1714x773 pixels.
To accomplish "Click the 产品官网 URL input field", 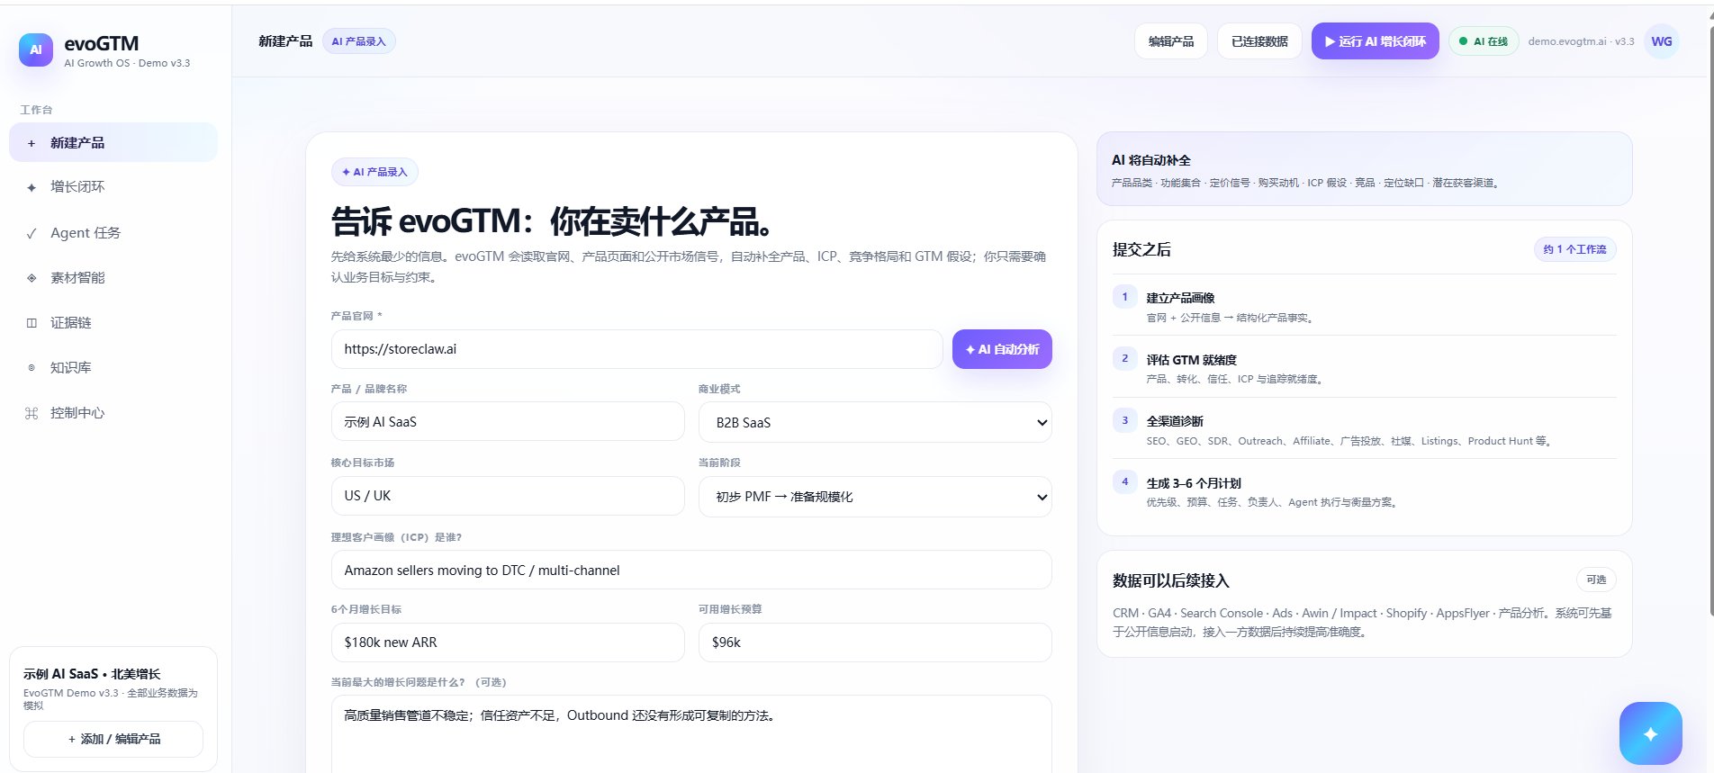I will pos(636,349).
